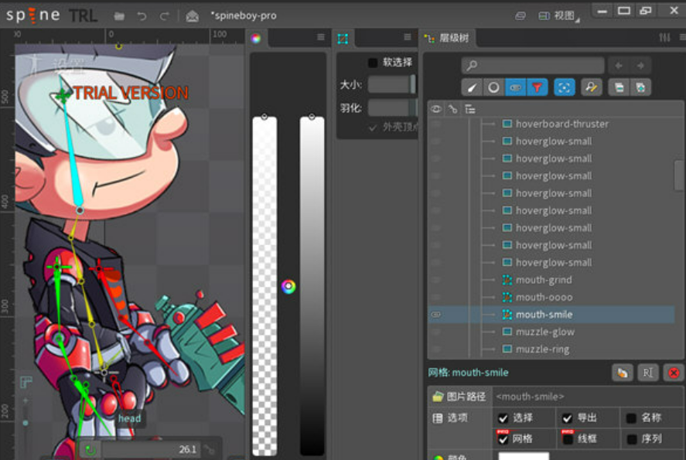Enable the 线框 wireframe checkbox
Image resolution: width=686 pixels, height=460 pixels.
tap(568, 439)
